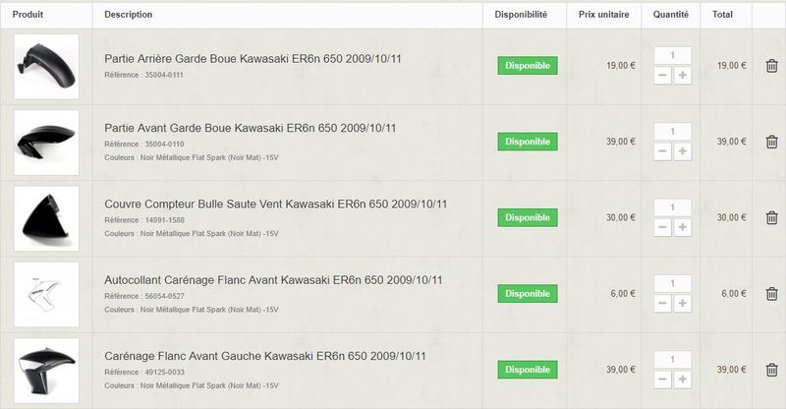Trash the Couvre Compteur Bulle row
The height and width of the screenshot is (409, 786).
771,218
